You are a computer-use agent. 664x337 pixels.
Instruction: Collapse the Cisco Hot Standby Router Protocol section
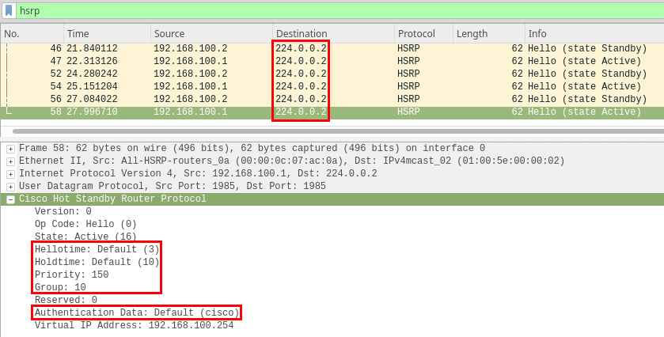pos(10,199)
